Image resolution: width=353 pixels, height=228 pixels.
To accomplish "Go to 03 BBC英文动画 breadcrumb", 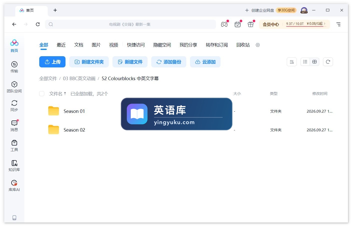I will click(x=79, y=78).
